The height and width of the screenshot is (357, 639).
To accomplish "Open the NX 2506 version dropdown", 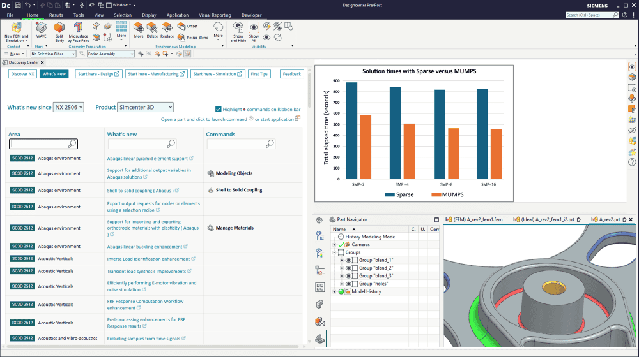I will [x=68, y=107].
